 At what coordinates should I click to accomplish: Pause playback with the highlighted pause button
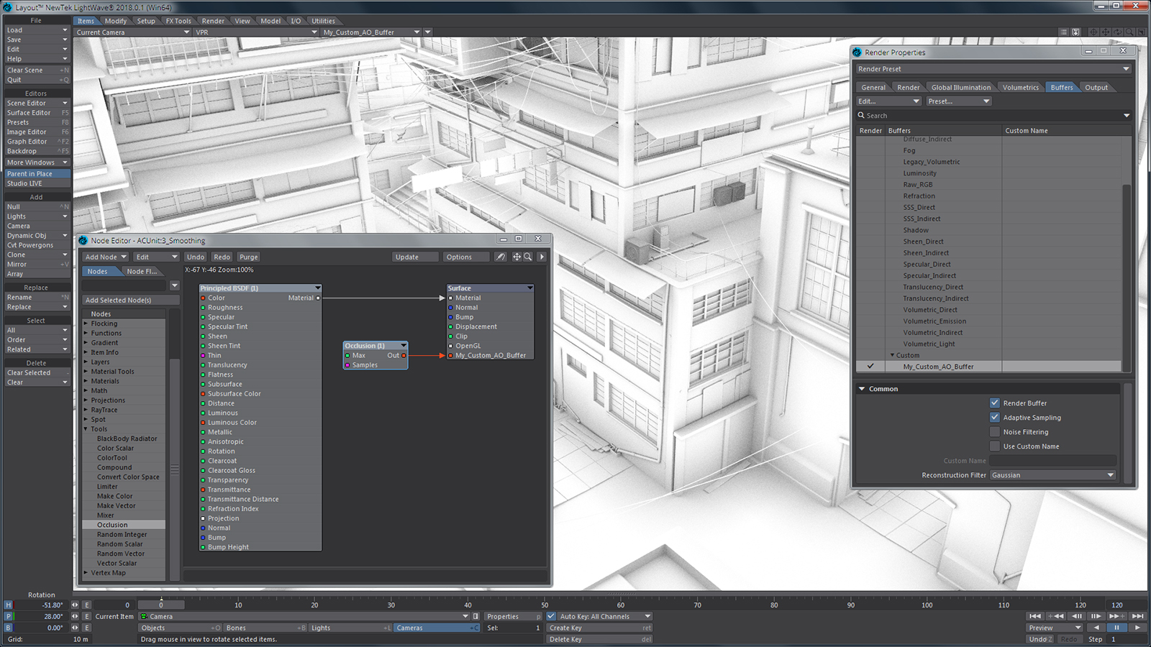click(x=1116, y=628)
